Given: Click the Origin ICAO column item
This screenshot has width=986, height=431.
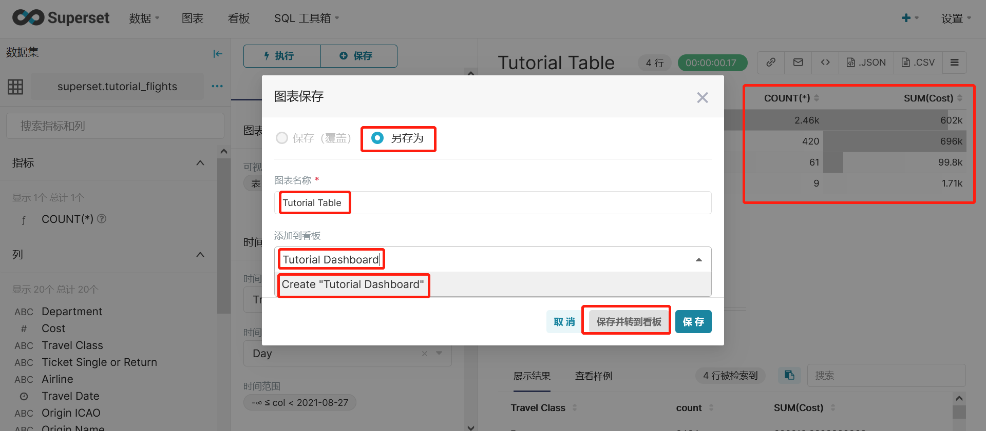Looking at the screenshot, I should point(71,413).
